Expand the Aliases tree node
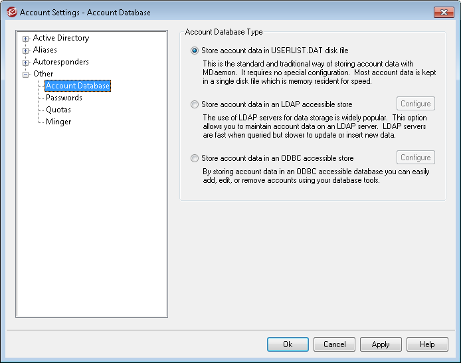The image size is (461, 363). point(26,51)
